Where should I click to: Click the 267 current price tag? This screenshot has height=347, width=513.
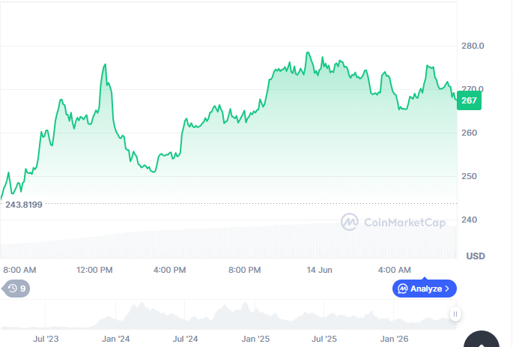(x=469, y=100)
